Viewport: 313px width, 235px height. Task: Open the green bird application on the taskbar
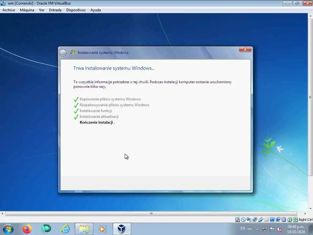[x=46, y=229]
